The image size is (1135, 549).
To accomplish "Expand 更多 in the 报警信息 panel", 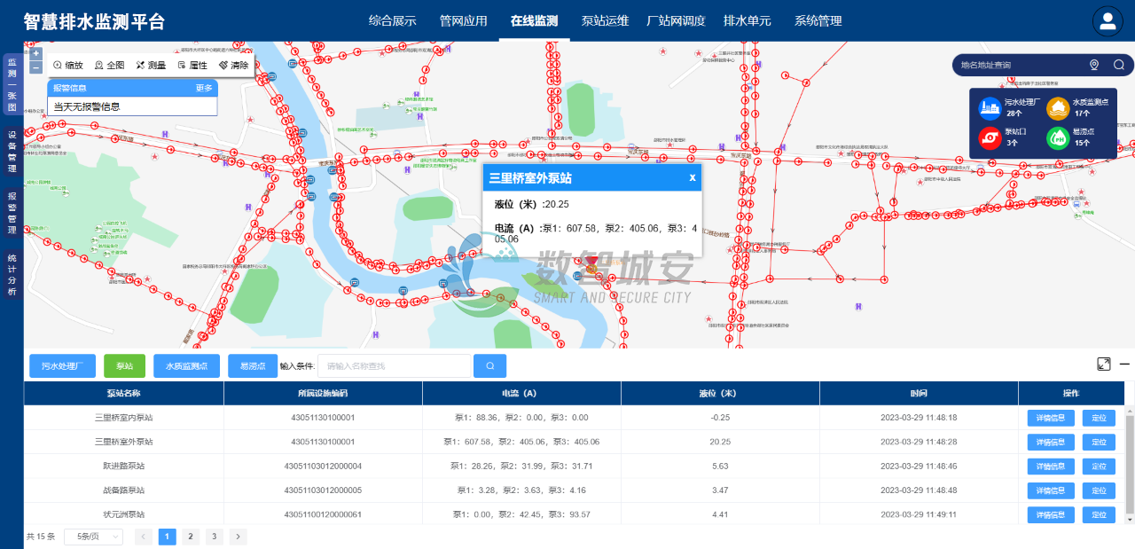I will 204,88.
